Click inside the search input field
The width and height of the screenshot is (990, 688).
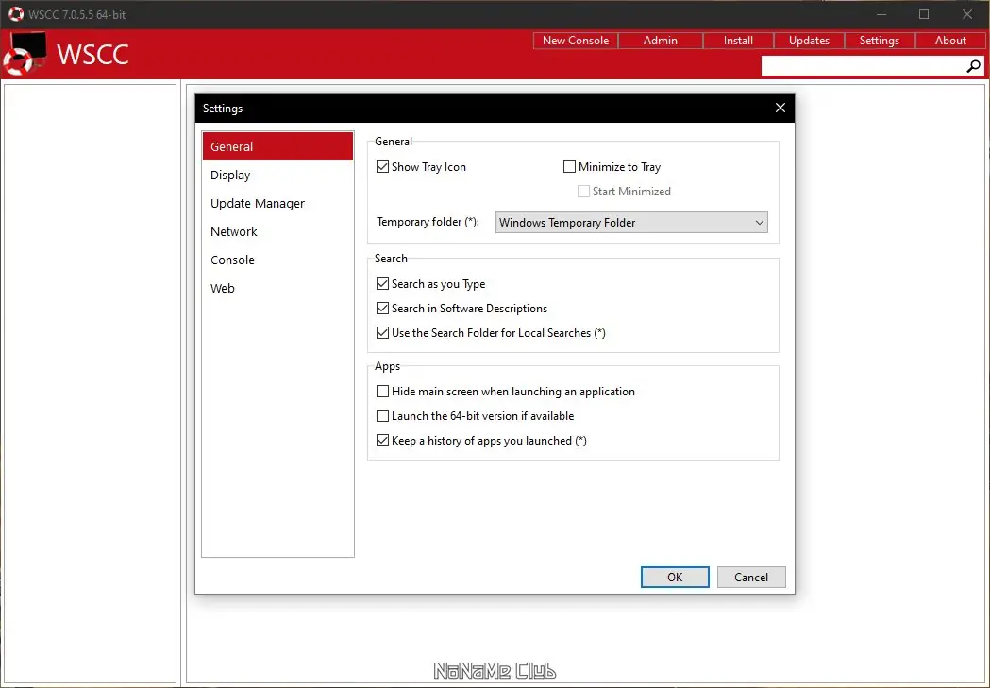click(x=859, y=65)
